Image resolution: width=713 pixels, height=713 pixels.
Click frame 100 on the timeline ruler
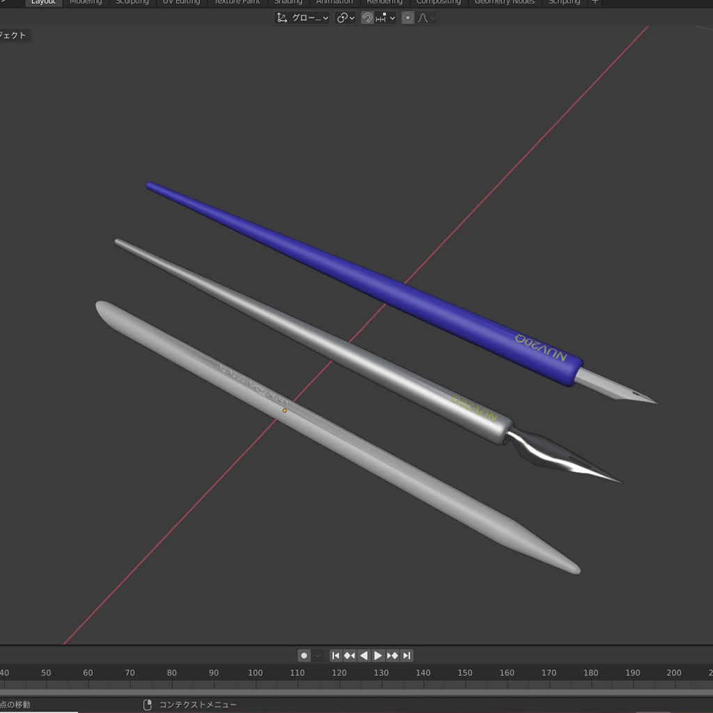[x=255, y=673]
